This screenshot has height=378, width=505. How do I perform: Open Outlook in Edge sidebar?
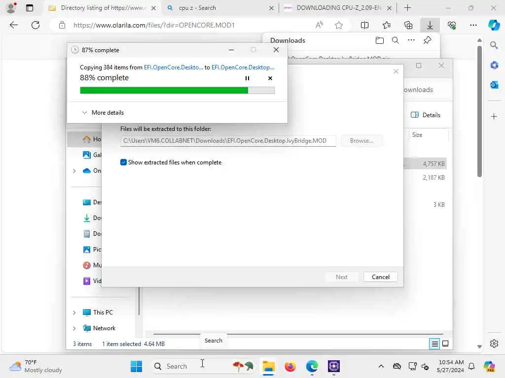[494, 85]
